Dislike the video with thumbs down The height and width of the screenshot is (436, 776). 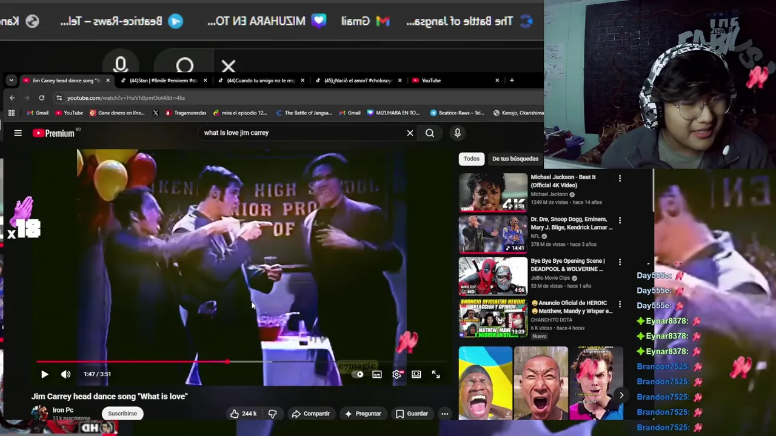[272, 414]
